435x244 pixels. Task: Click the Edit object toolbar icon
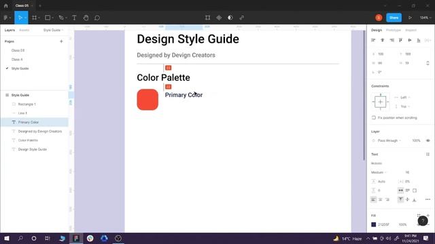[207, 18]
